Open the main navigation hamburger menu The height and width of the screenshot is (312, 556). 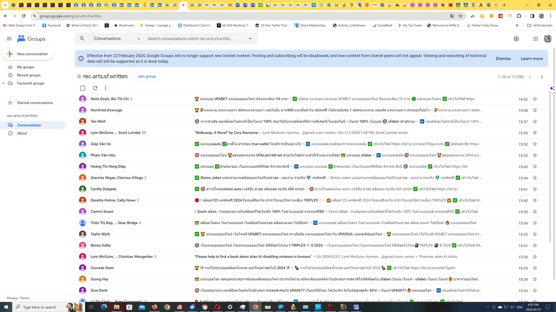(x=9, y=39)
